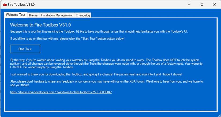Minimize the Fire Toolbox window
This screenshot has height=117, width=221.
(189, 5)
